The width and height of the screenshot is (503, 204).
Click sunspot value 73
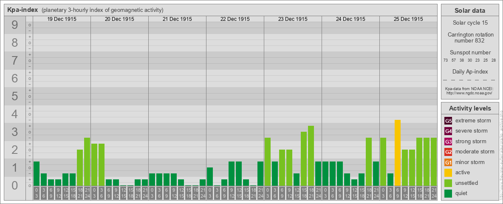pyautogui.click(x=446, y=60)
